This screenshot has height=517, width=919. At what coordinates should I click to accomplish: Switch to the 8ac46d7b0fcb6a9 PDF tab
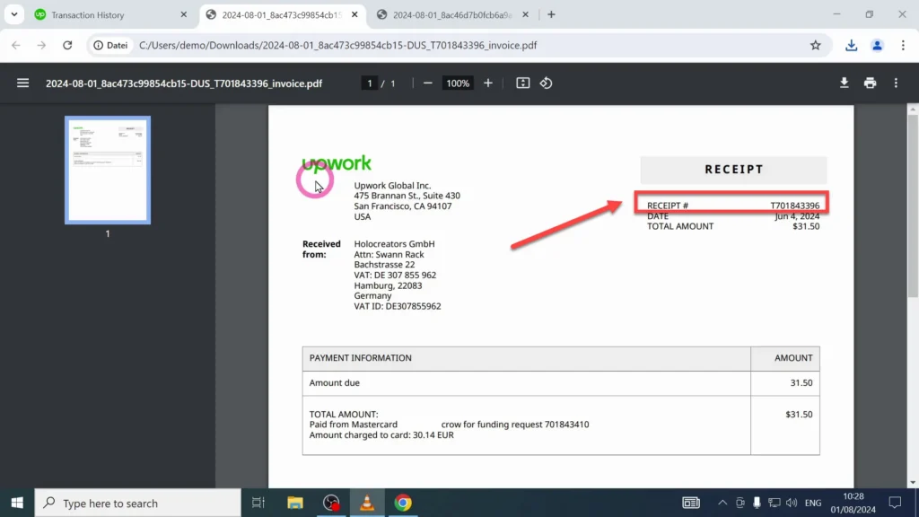452,14
